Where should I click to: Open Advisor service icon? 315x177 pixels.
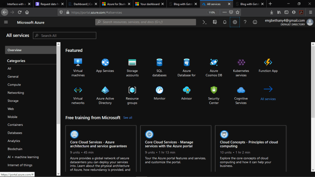click(186, 90)
